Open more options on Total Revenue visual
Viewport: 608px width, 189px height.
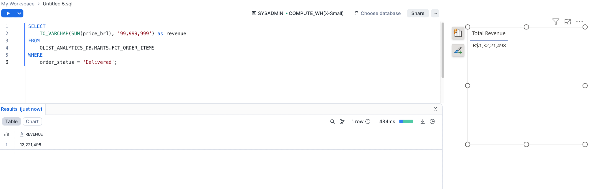click(579, 22)
